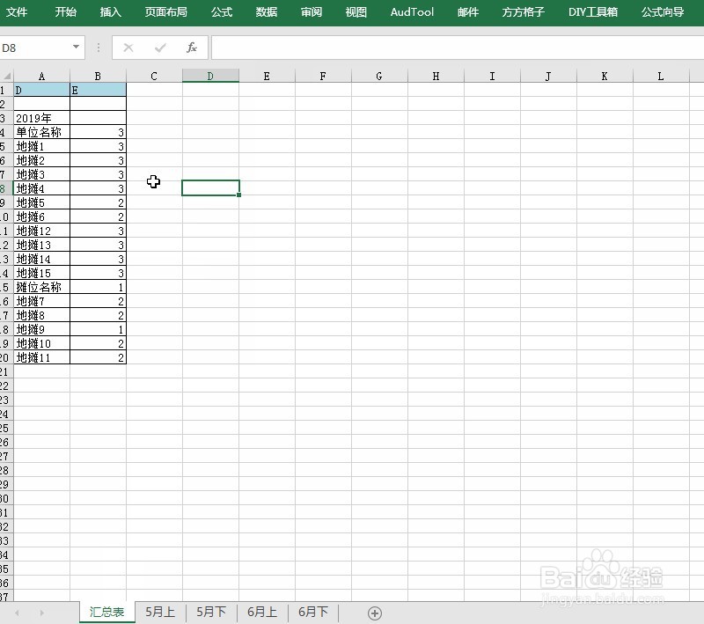Select cell containing 地摊10

(41, 343)
